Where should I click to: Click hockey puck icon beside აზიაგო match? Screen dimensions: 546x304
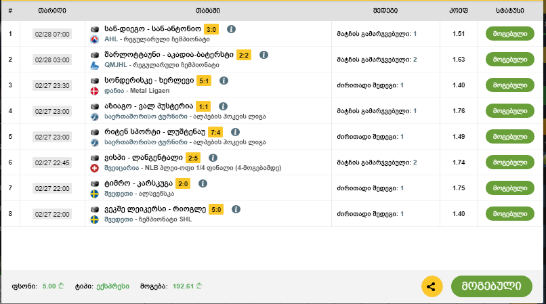click(x=95, y=106)
